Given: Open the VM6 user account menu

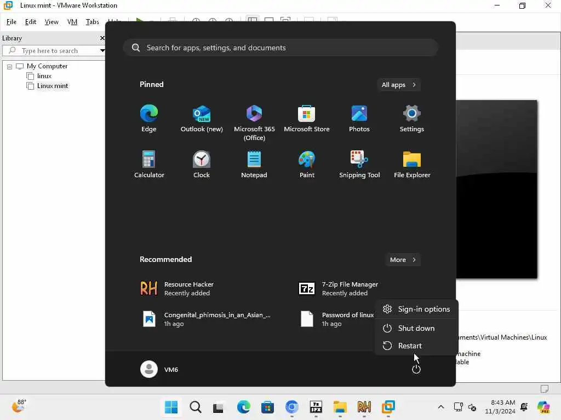Looking at the screenshot, I should click(x=159, y=369).
